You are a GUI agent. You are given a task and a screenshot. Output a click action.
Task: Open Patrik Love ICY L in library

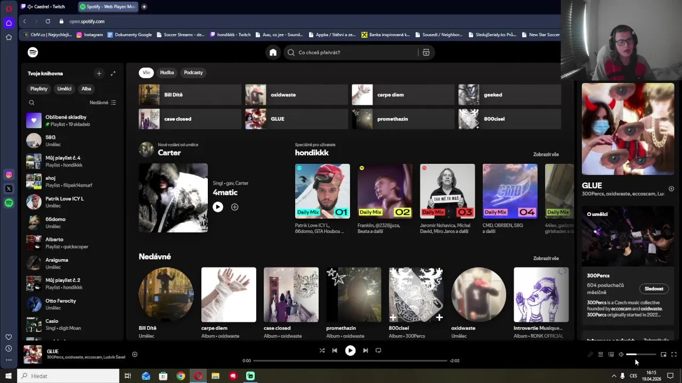73,202
